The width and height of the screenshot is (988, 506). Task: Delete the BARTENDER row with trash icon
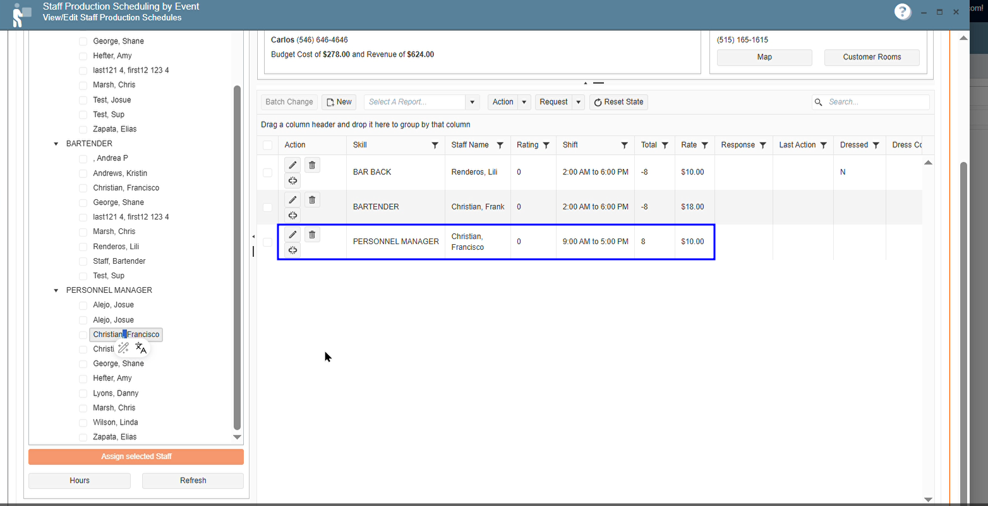tap(312, 200)
